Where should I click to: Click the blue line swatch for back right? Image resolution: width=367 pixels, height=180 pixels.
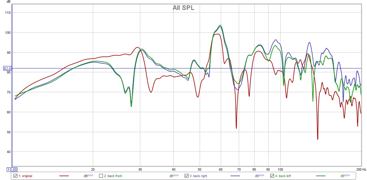235,176
